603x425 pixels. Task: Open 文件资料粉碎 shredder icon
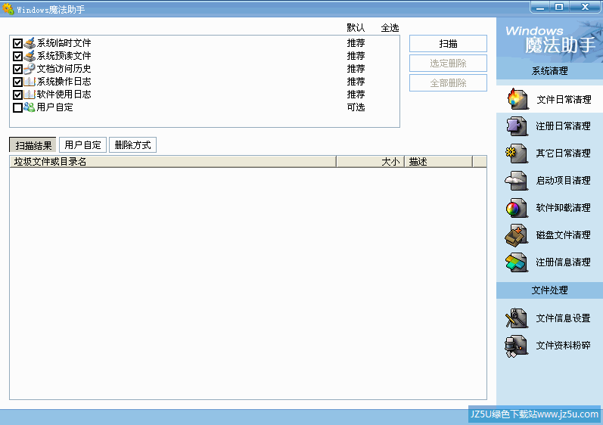tap(516, 346)
